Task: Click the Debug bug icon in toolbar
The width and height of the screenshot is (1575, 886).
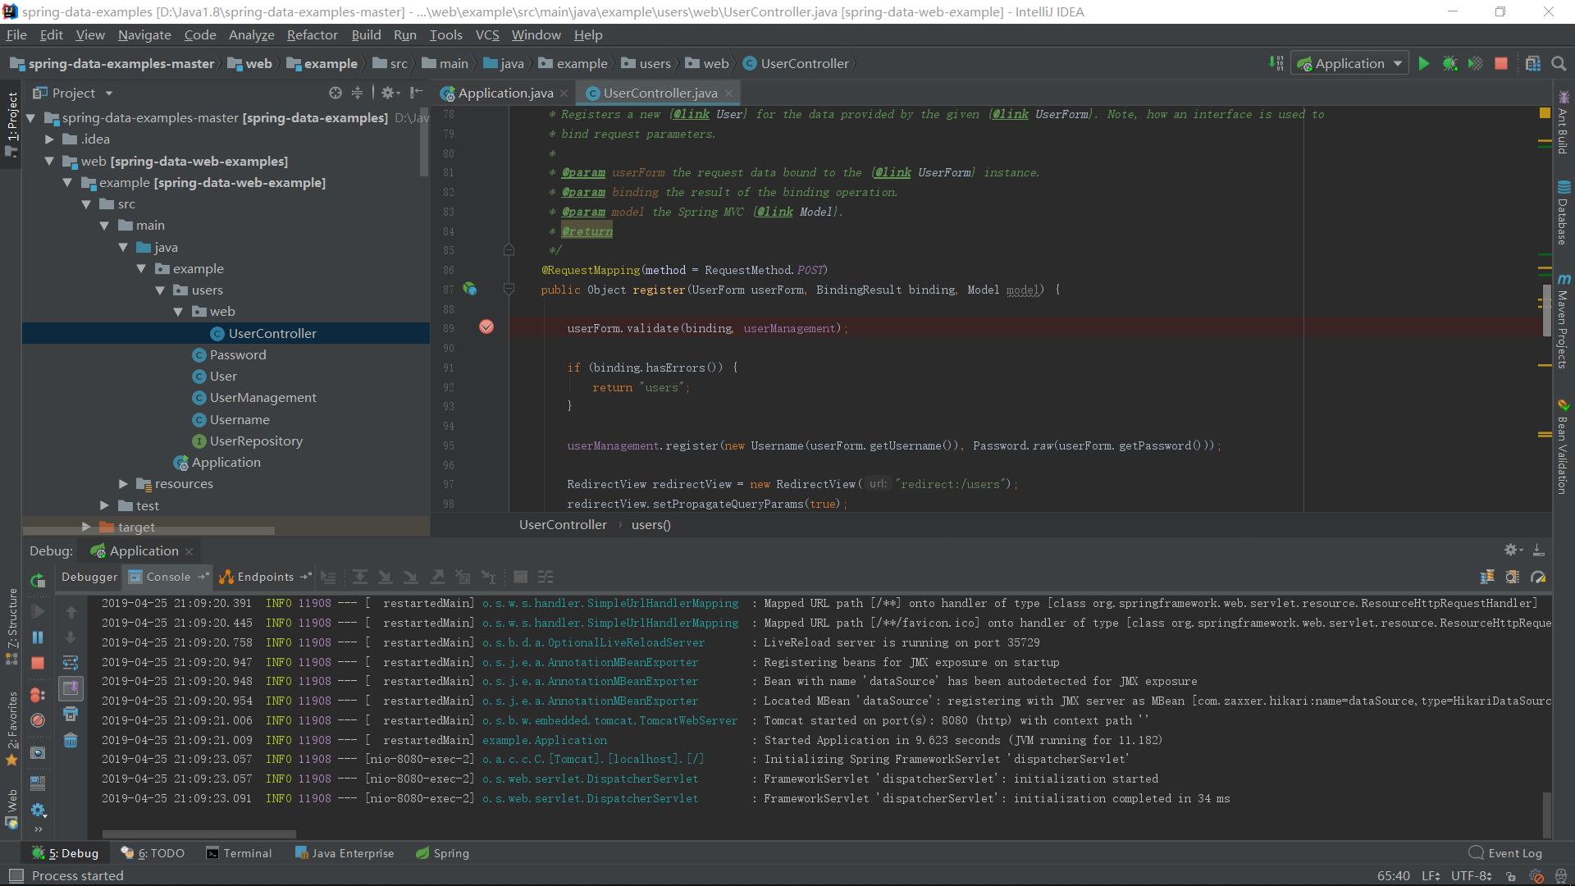Action: [1449, 64]
